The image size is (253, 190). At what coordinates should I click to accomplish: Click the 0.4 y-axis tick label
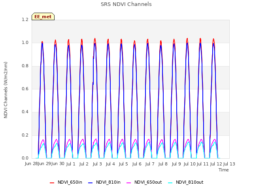pyautogui.click(x=25, y=112)
